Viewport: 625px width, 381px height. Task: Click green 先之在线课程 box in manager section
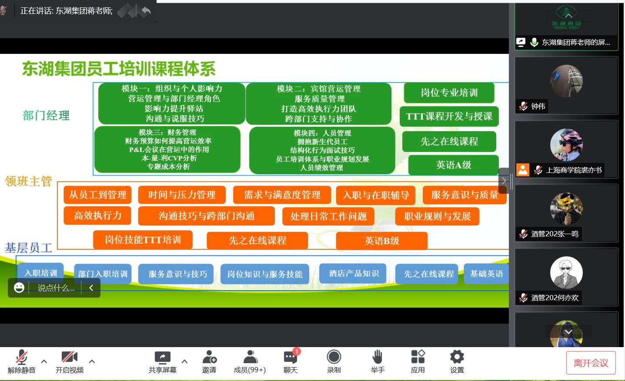pyautogui.click(x=449, y=141)
